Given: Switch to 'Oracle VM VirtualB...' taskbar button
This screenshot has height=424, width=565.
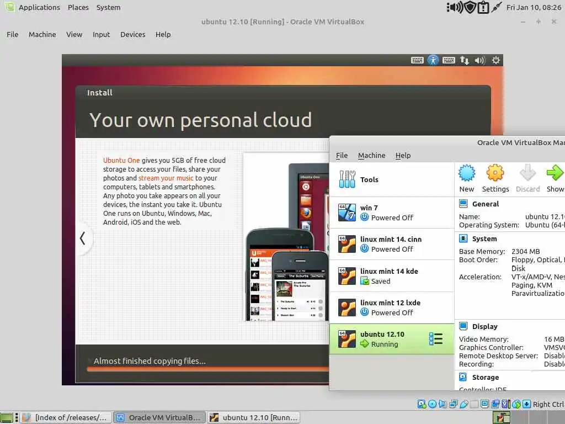Looking at the screenshot, I should tap(159, 417).
